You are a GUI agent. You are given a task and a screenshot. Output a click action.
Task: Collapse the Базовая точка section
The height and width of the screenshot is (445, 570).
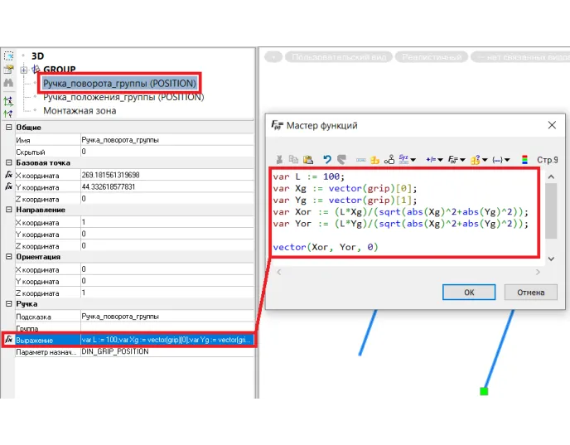(x=9, y=162)
